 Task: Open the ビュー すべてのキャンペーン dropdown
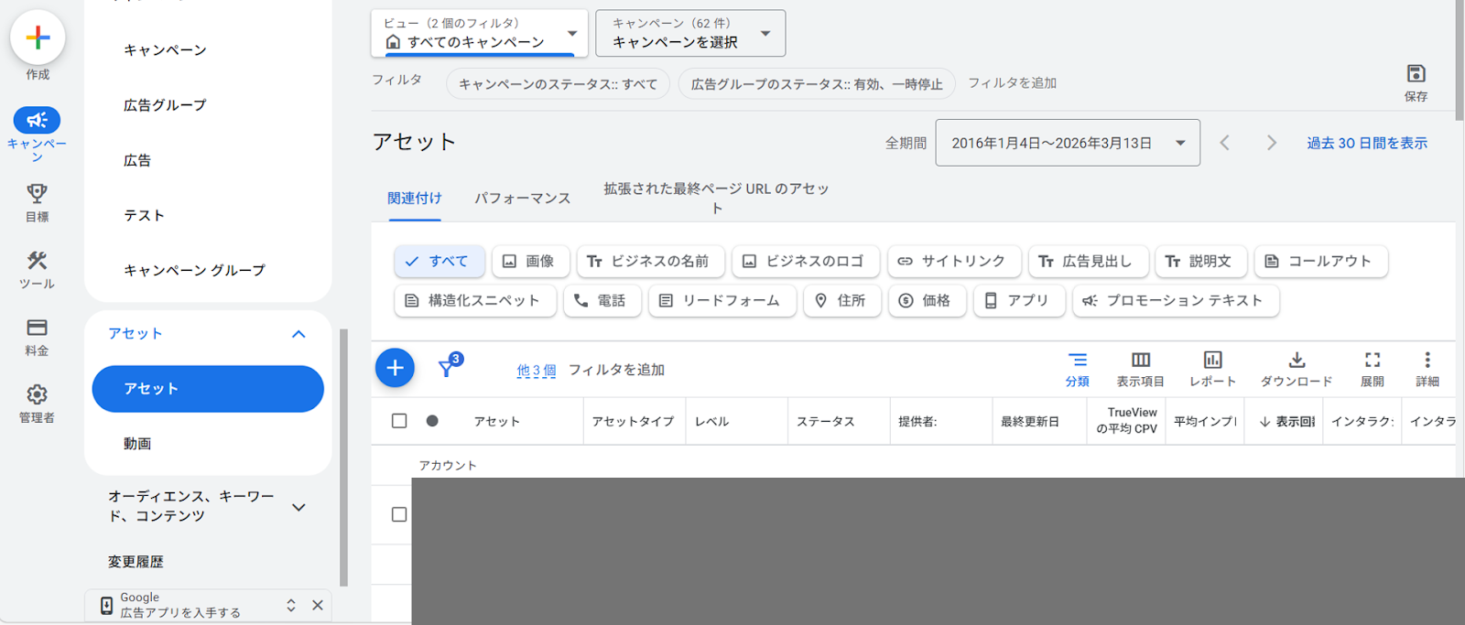pos(480,33)
